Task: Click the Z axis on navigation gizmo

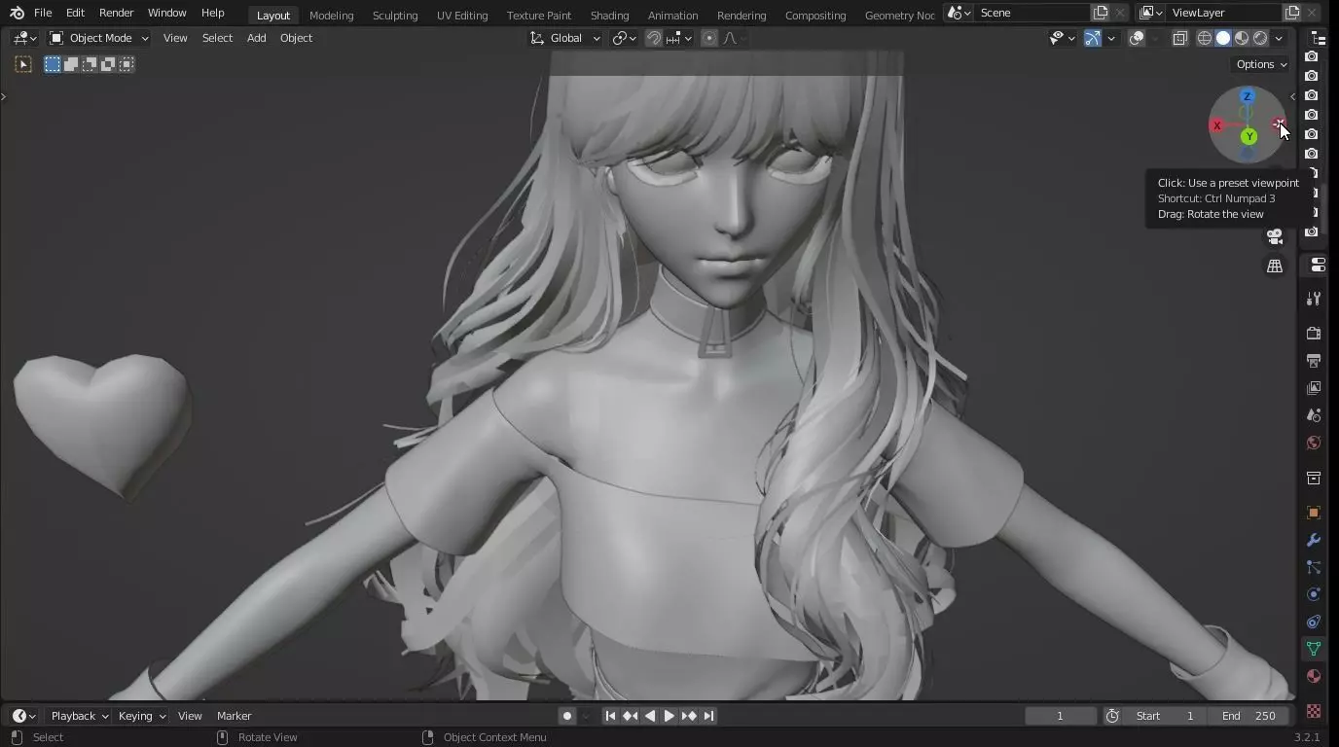Action: point(1247,96)
